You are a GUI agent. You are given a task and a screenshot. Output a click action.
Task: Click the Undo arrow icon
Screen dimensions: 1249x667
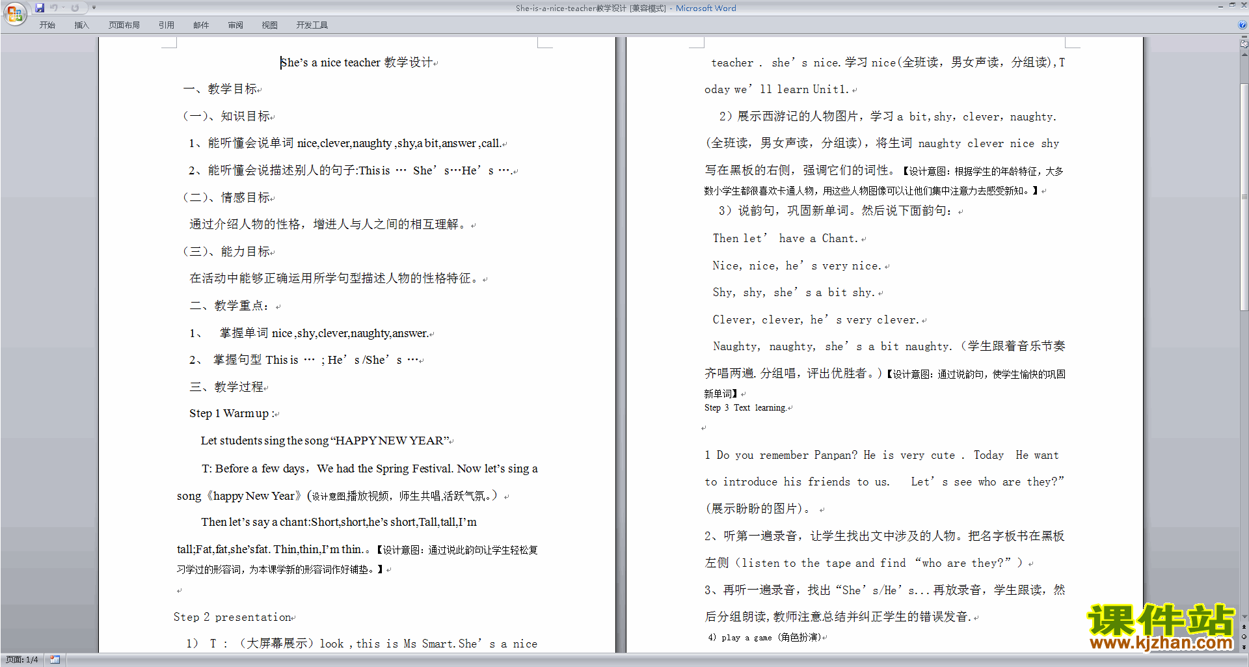(53, 8)
